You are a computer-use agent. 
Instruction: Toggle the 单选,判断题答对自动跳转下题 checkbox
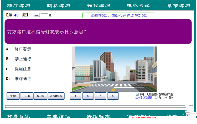click(x=137, y=94)
